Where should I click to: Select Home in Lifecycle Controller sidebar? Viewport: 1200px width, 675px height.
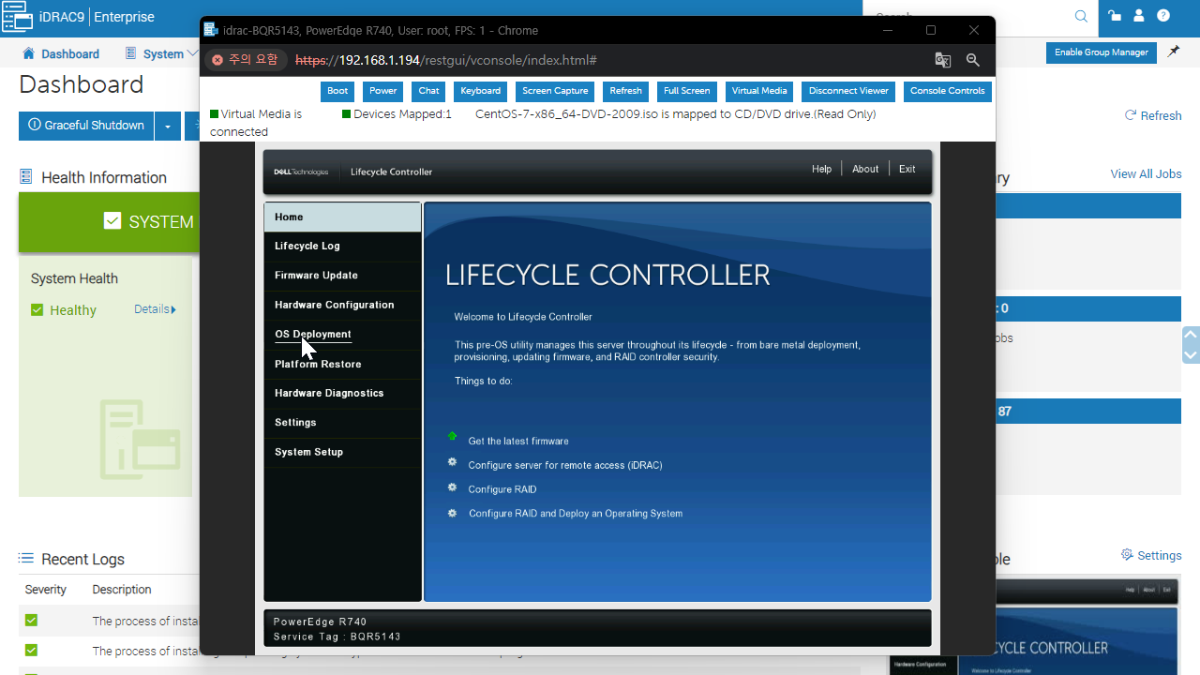pyautogui.click(x=342, y=217)
